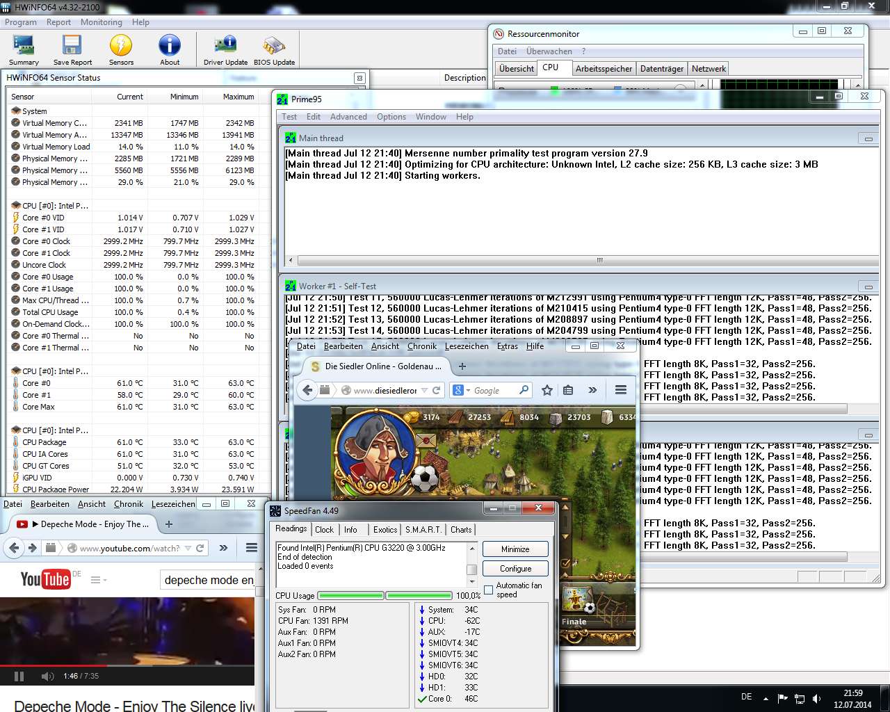Switch to Arbeitsspeicher tab in Ressourcenmonitor
The image size is (890, 712).
coord(604,69)
